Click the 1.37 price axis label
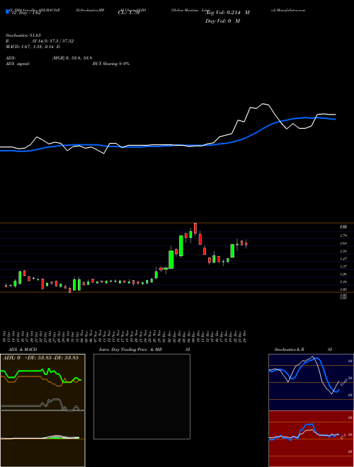 click(x=343, y=267)
